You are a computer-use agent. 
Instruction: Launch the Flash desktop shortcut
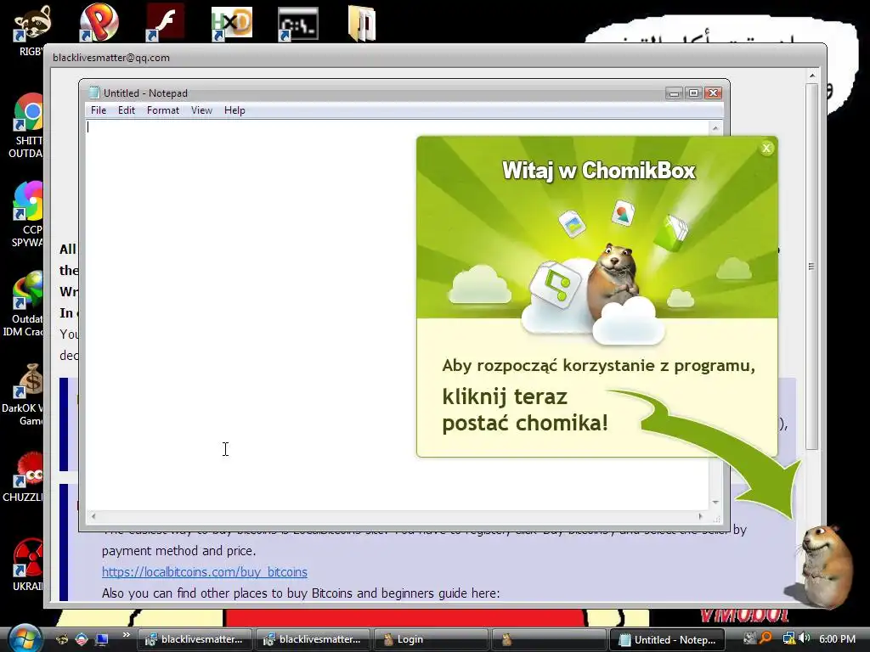click(165, 23)
